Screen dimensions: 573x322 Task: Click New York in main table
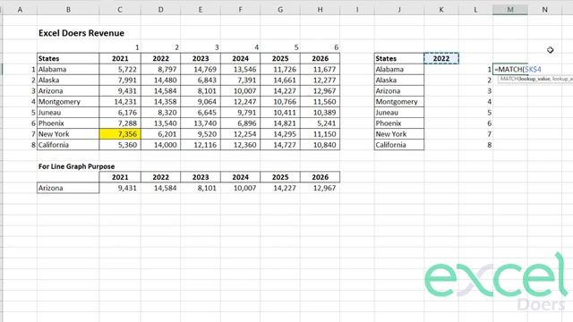68,134
